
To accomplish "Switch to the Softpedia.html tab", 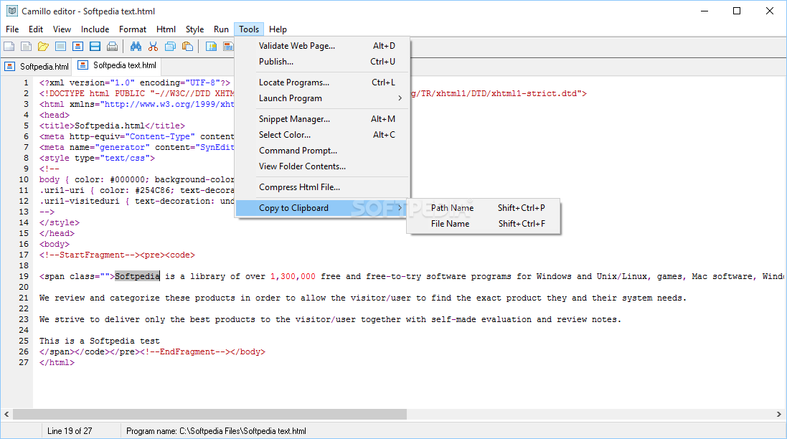I will [x=37, y=66].
